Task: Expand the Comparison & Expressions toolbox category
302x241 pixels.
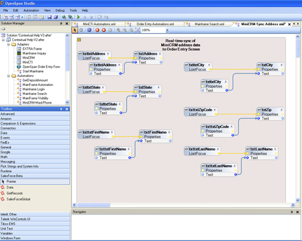Action: (35, 124)
